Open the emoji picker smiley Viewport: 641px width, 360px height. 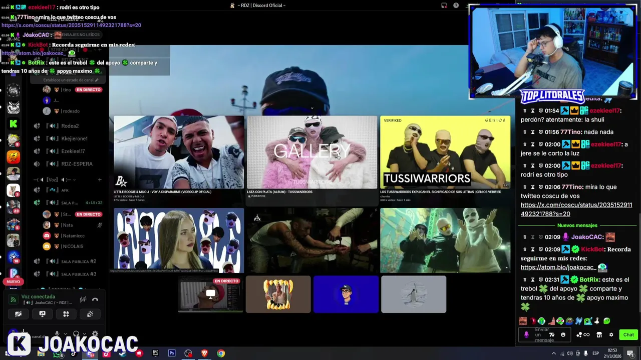563,334
